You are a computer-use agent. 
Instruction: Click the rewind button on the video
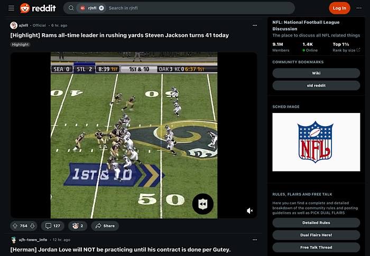pos(202,204)
